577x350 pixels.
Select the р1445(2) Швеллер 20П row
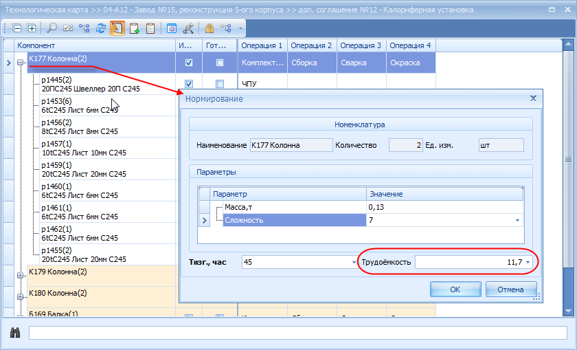pyautogui.click(x=107, y=84)
